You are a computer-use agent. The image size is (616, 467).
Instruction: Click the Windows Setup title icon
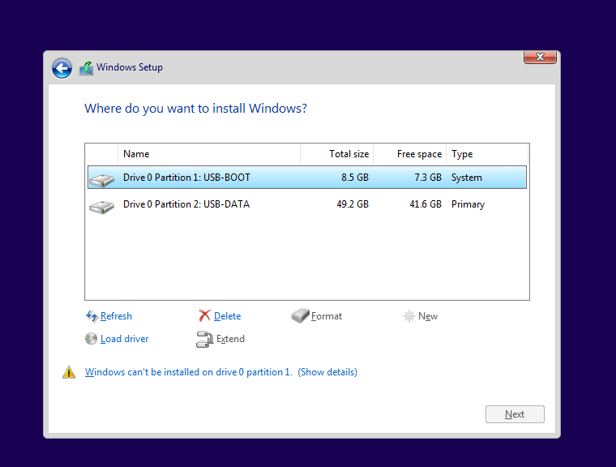click(x=86, y=68)
